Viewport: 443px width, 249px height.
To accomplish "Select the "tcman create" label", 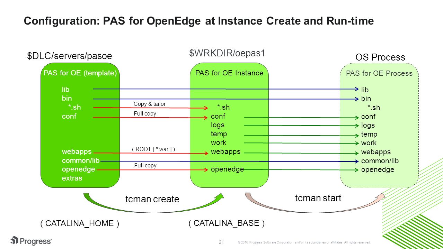I will pos(152,199).
